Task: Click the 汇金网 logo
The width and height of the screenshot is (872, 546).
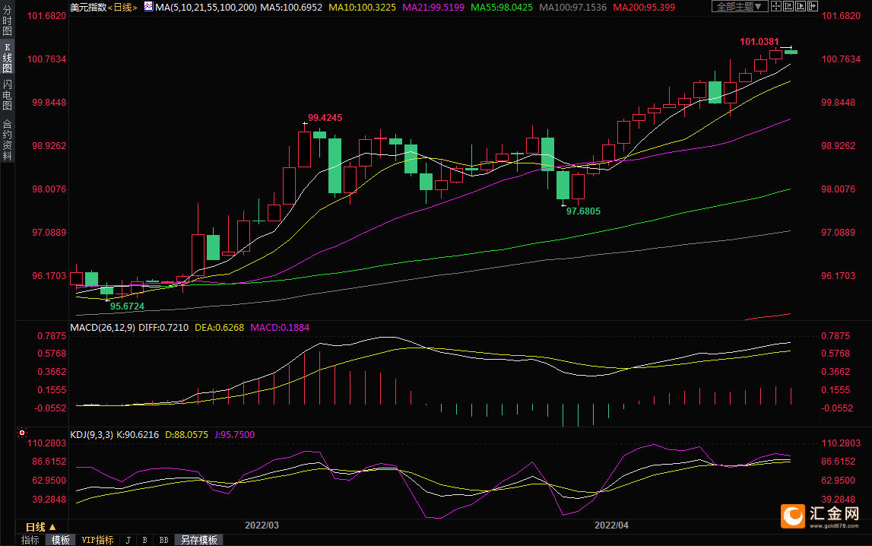Action: click(x=821, y=516)
